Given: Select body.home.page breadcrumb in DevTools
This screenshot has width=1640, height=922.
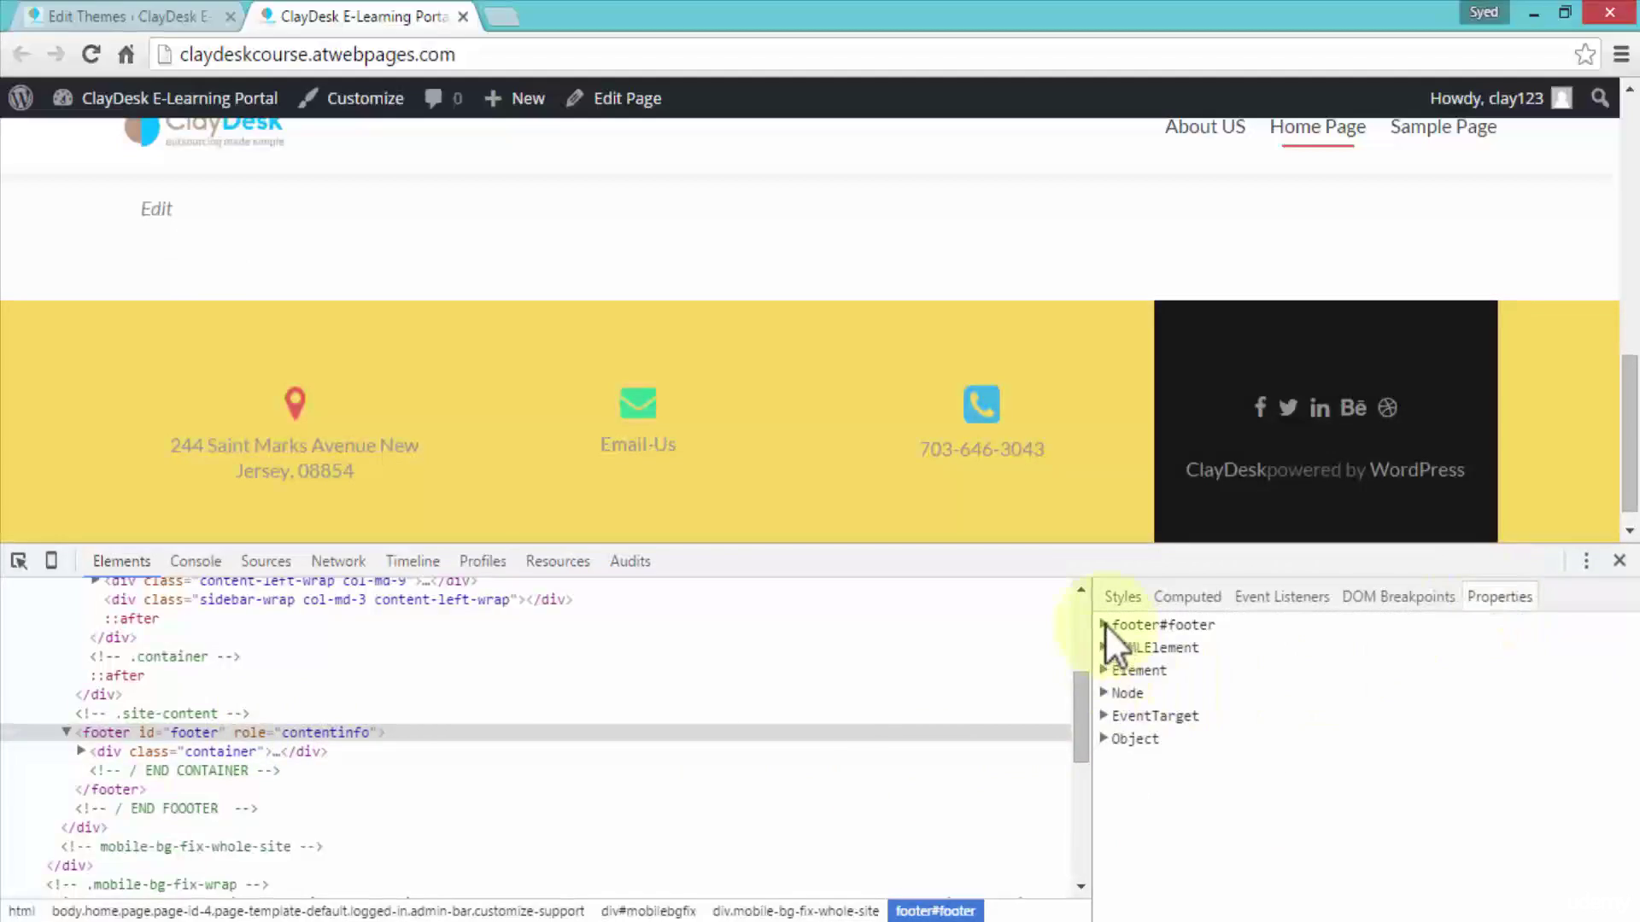Looking at the screenshot, I should tap(318, 911).
